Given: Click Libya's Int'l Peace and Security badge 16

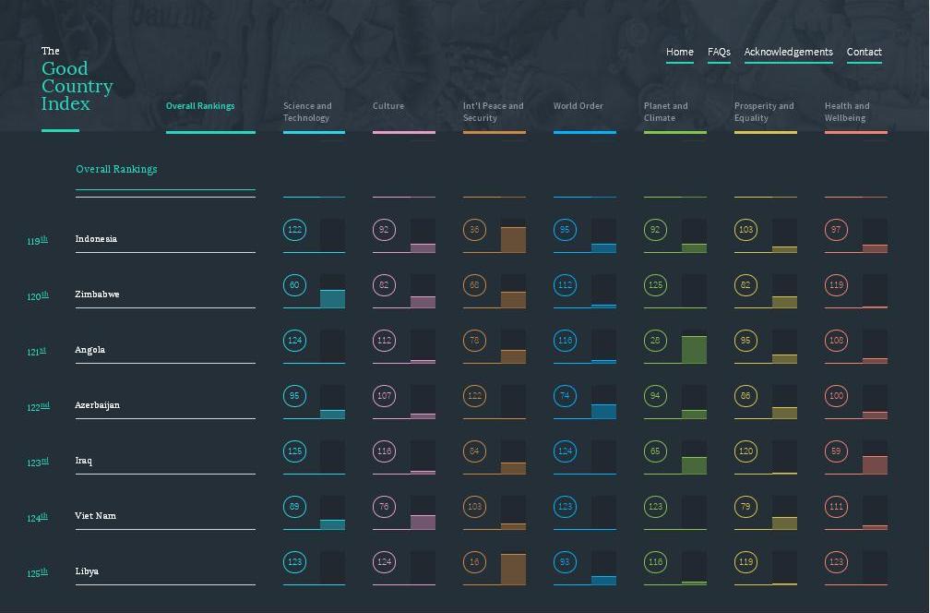Looking at the screenshot, I should tap(474, 562).
